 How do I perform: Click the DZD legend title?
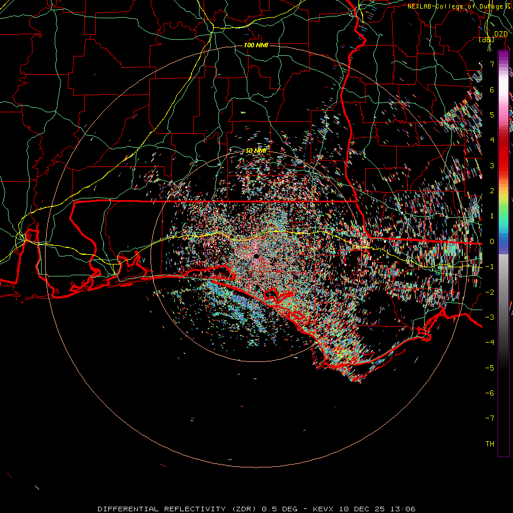coord(500,34)
